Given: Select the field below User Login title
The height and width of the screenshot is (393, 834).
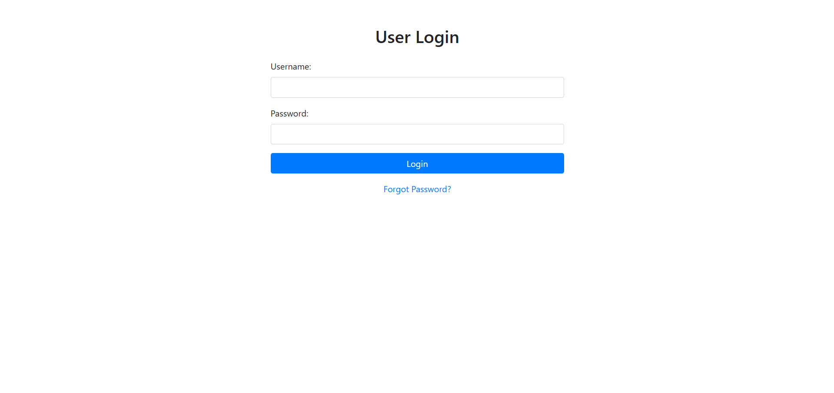Looking at the screenshot, I should click(x=417, y=87).
